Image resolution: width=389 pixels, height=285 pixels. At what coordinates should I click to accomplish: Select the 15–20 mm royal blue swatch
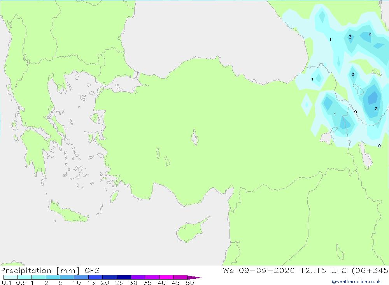(96, 277)
